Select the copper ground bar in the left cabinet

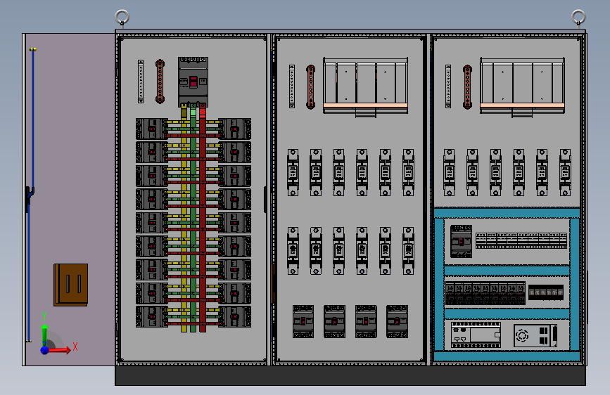pos(160,82)
